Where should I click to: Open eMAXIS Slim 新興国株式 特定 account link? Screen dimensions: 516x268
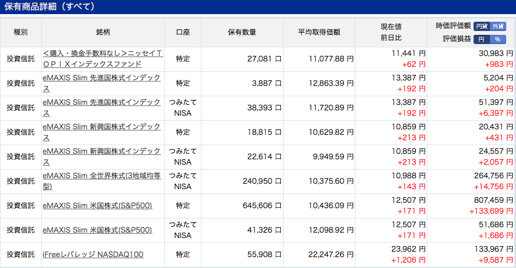point(102,132)
